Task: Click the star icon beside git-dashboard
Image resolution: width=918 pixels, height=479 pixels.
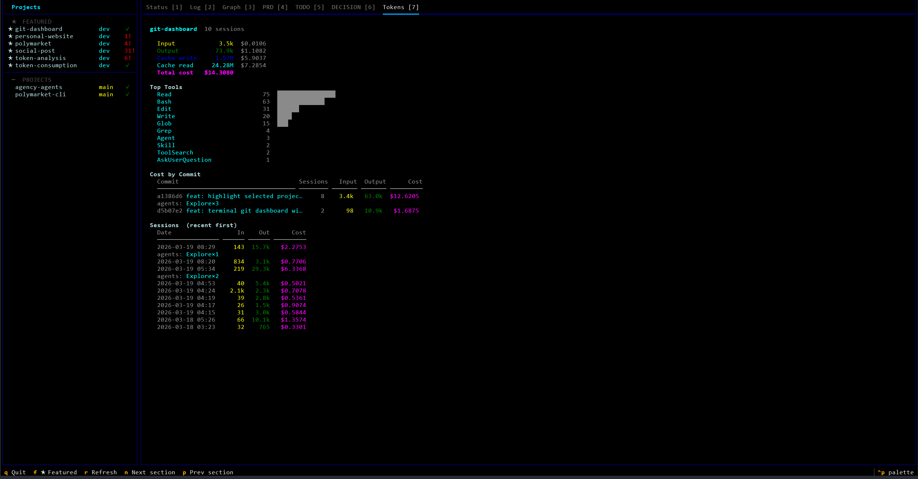Action: pos(11,29)
